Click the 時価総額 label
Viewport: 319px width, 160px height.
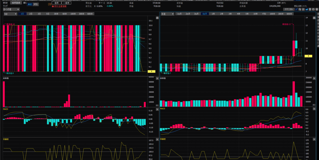coord(244,3)
